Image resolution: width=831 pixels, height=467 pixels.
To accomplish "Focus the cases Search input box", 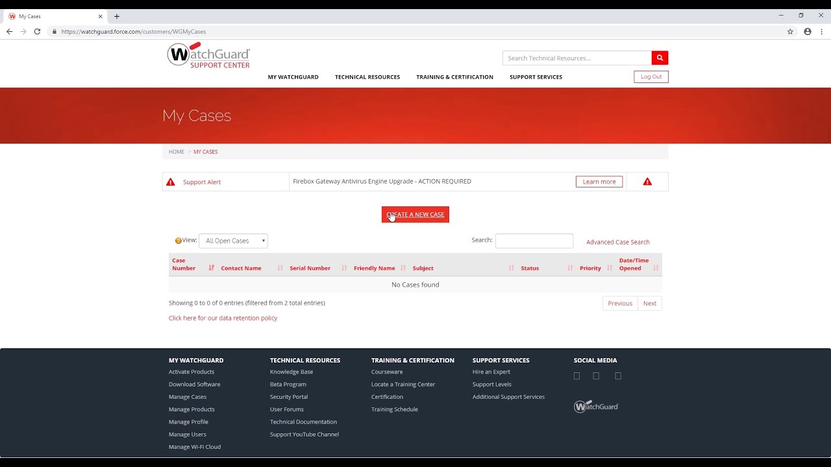I will 534,241.
